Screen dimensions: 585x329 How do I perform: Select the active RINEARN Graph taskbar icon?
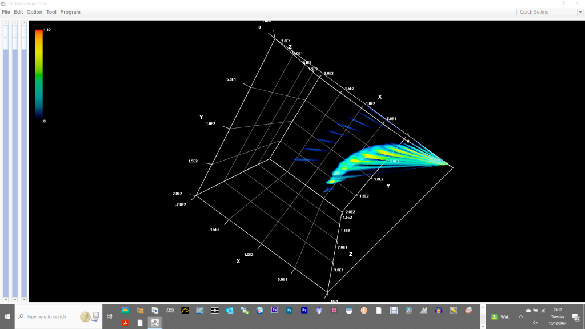(155, 323)
